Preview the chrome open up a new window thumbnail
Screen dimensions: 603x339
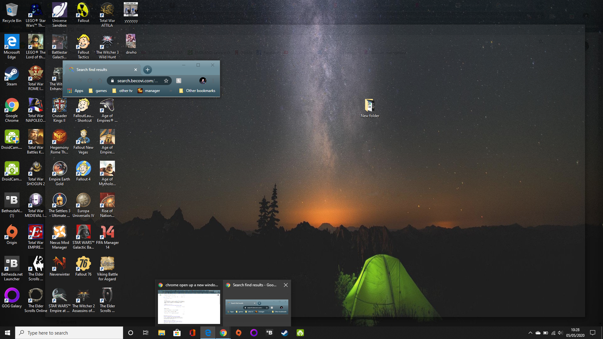coord(189,307)
